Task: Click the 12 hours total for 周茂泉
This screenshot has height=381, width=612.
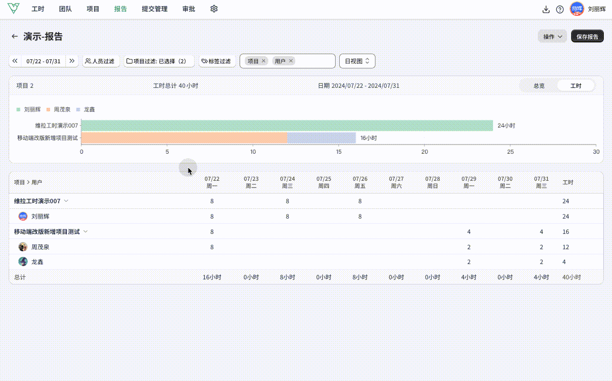Action: 566,247
